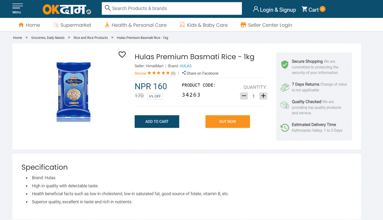The height and width of the screenshot is (220, 383).
Task: Click the Login & Signup person icon
Action: click(256, 9)
